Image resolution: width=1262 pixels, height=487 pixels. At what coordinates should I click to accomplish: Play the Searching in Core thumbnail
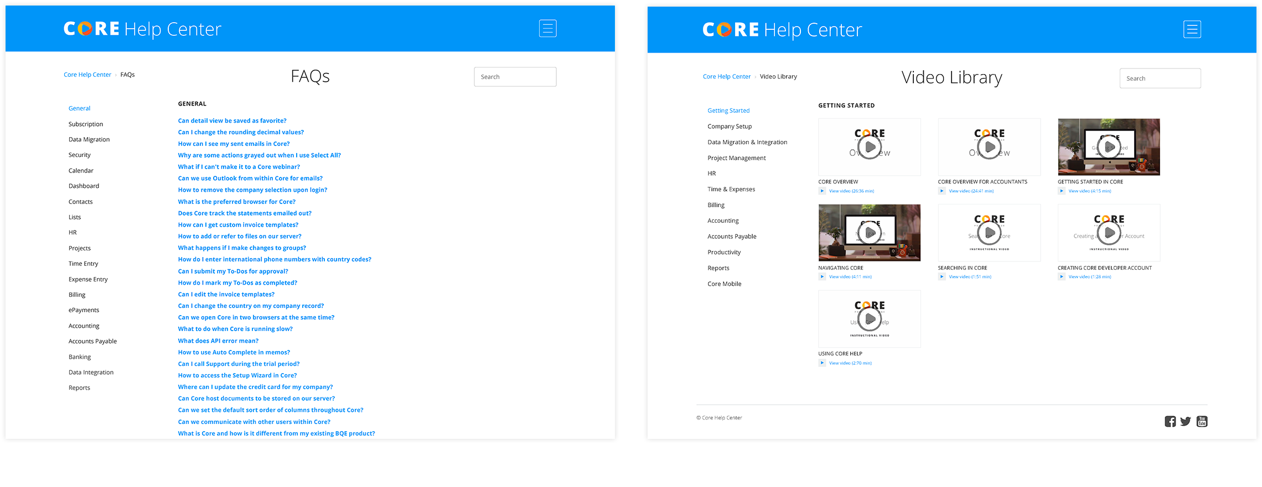pyautogui.click(x=989, y=233)
